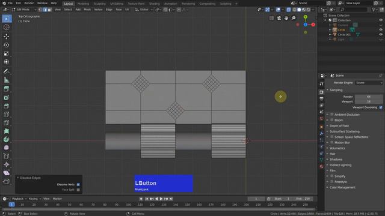Select the Transform tool

pos(7,62)
